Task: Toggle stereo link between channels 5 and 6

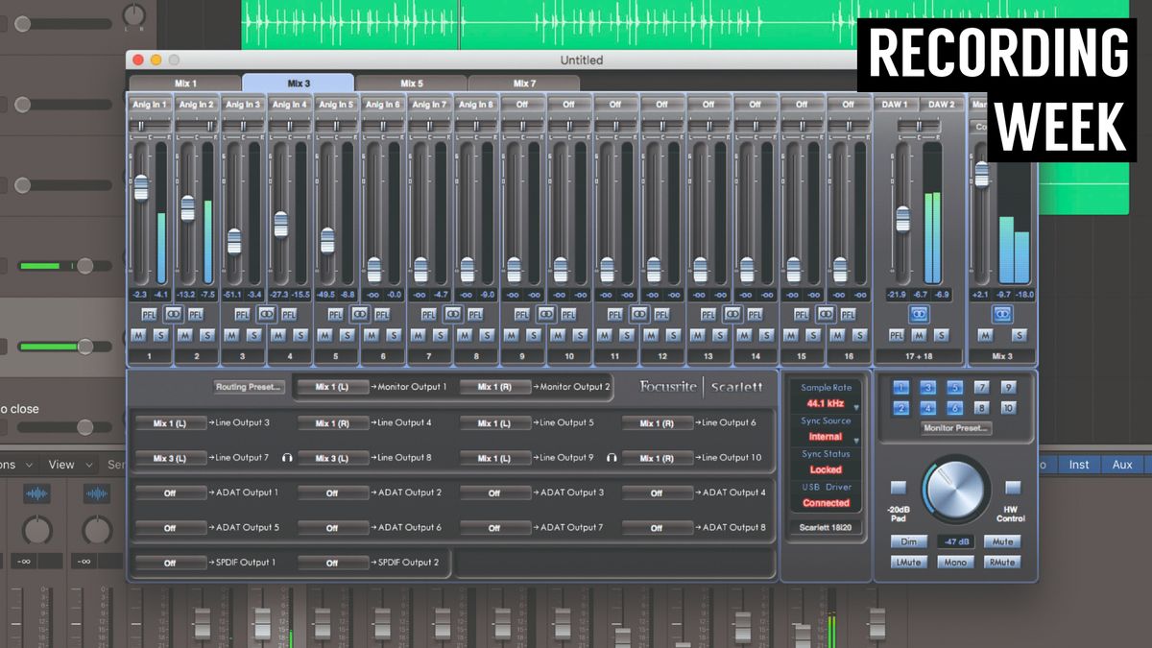Action: pos(359,314)
